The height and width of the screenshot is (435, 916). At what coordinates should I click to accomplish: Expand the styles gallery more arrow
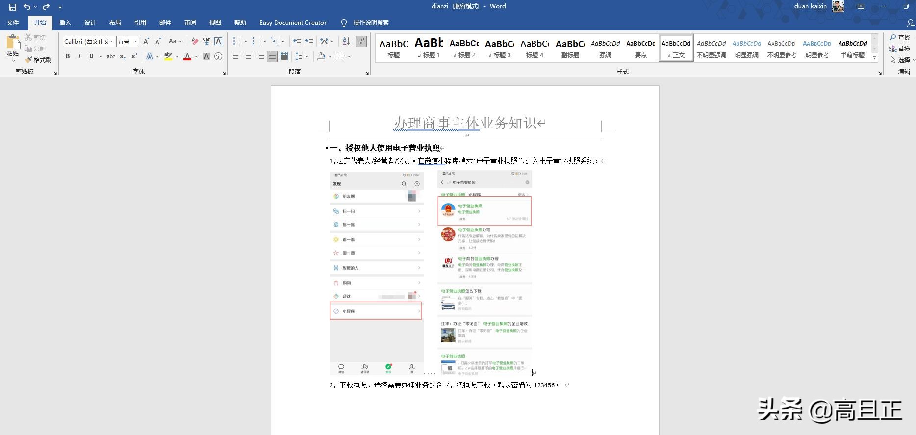(874, 58)
